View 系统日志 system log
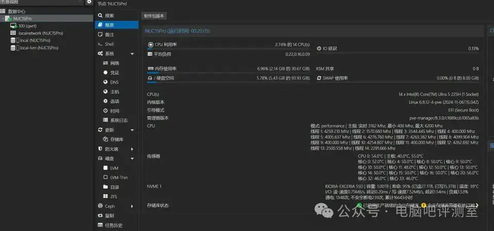494x231 pixels. pyautogui.click(x=119, y=120)
